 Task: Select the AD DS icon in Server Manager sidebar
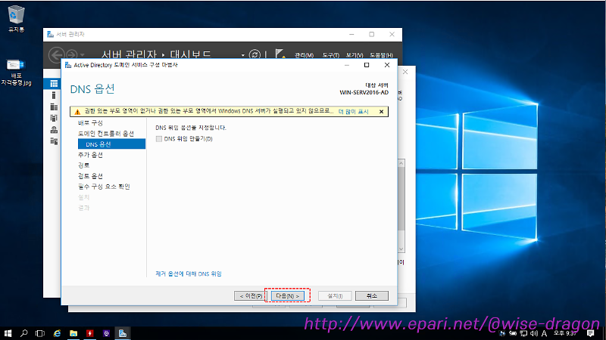click(x=54, y=118)
